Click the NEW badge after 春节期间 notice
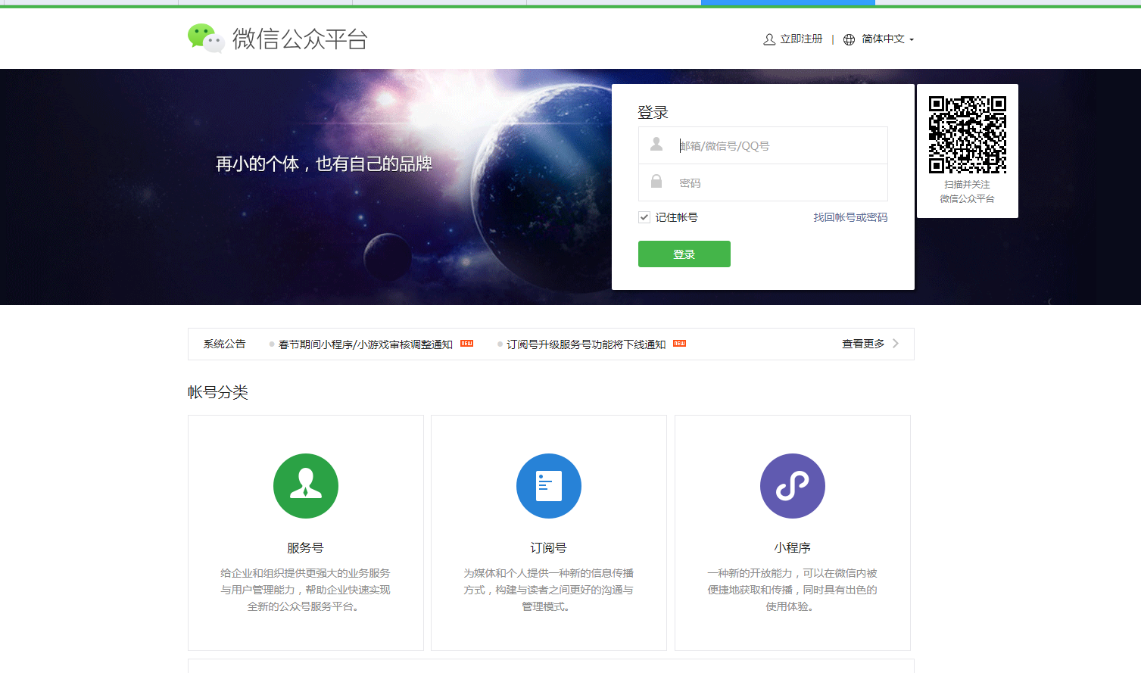The width and height of the screenshot is (1141, 673). (467, 344)
